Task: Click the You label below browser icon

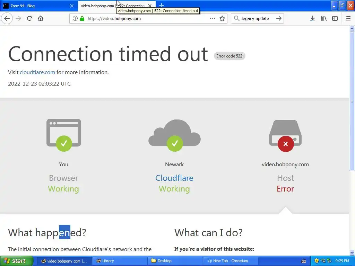Action: point(64,165)
